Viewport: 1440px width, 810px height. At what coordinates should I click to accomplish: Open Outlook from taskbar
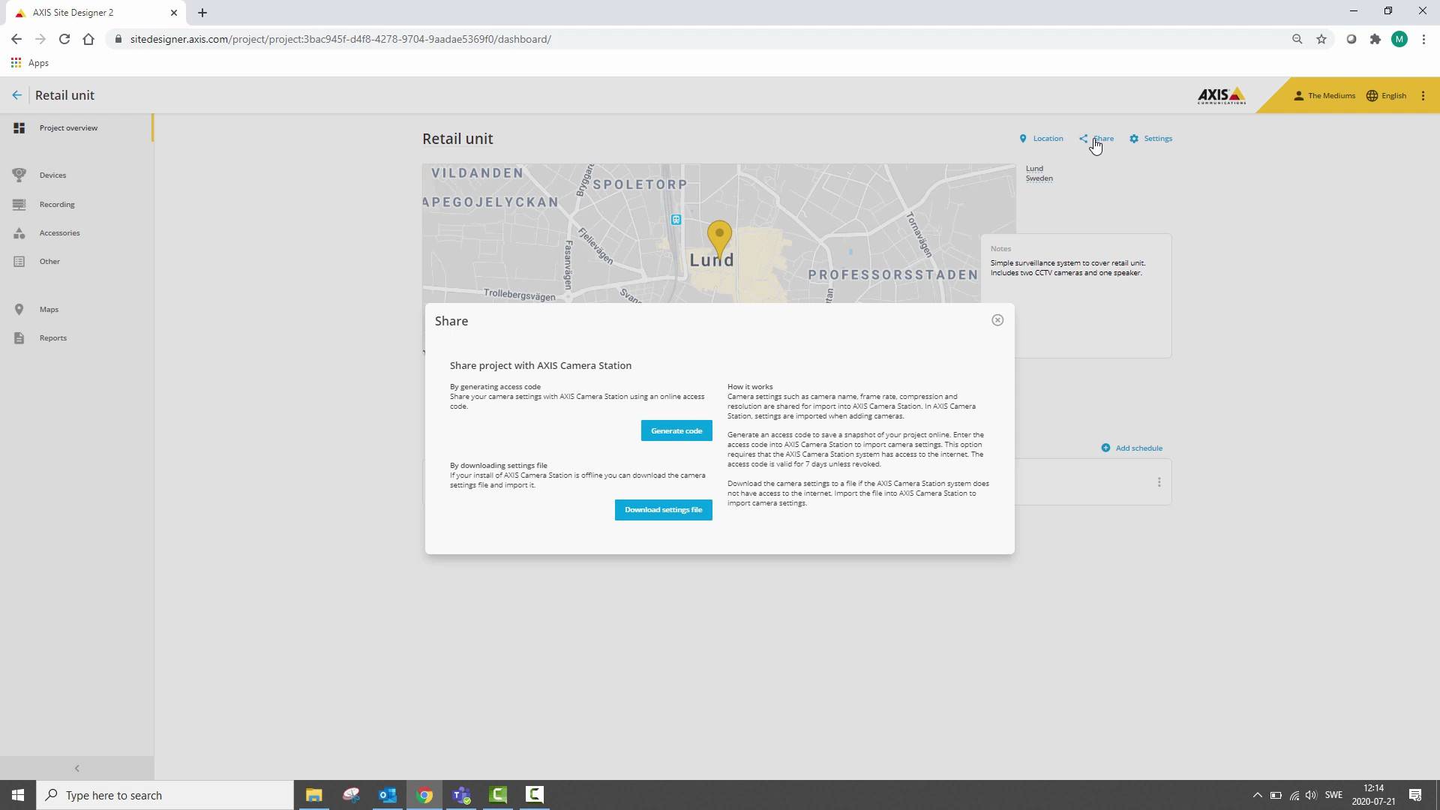click(387, 795)
